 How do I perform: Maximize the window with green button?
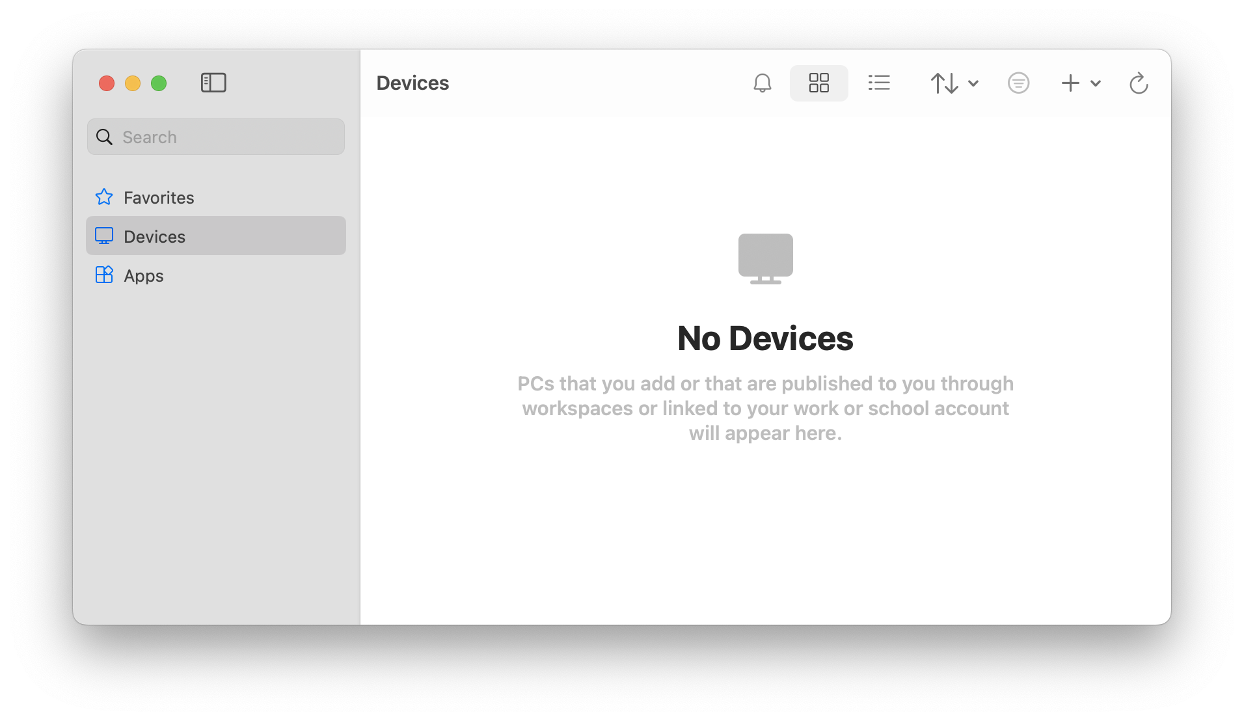[159, 83]
